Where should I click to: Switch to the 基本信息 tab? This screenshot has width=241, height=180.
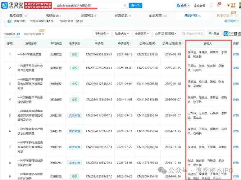(18, 15)
